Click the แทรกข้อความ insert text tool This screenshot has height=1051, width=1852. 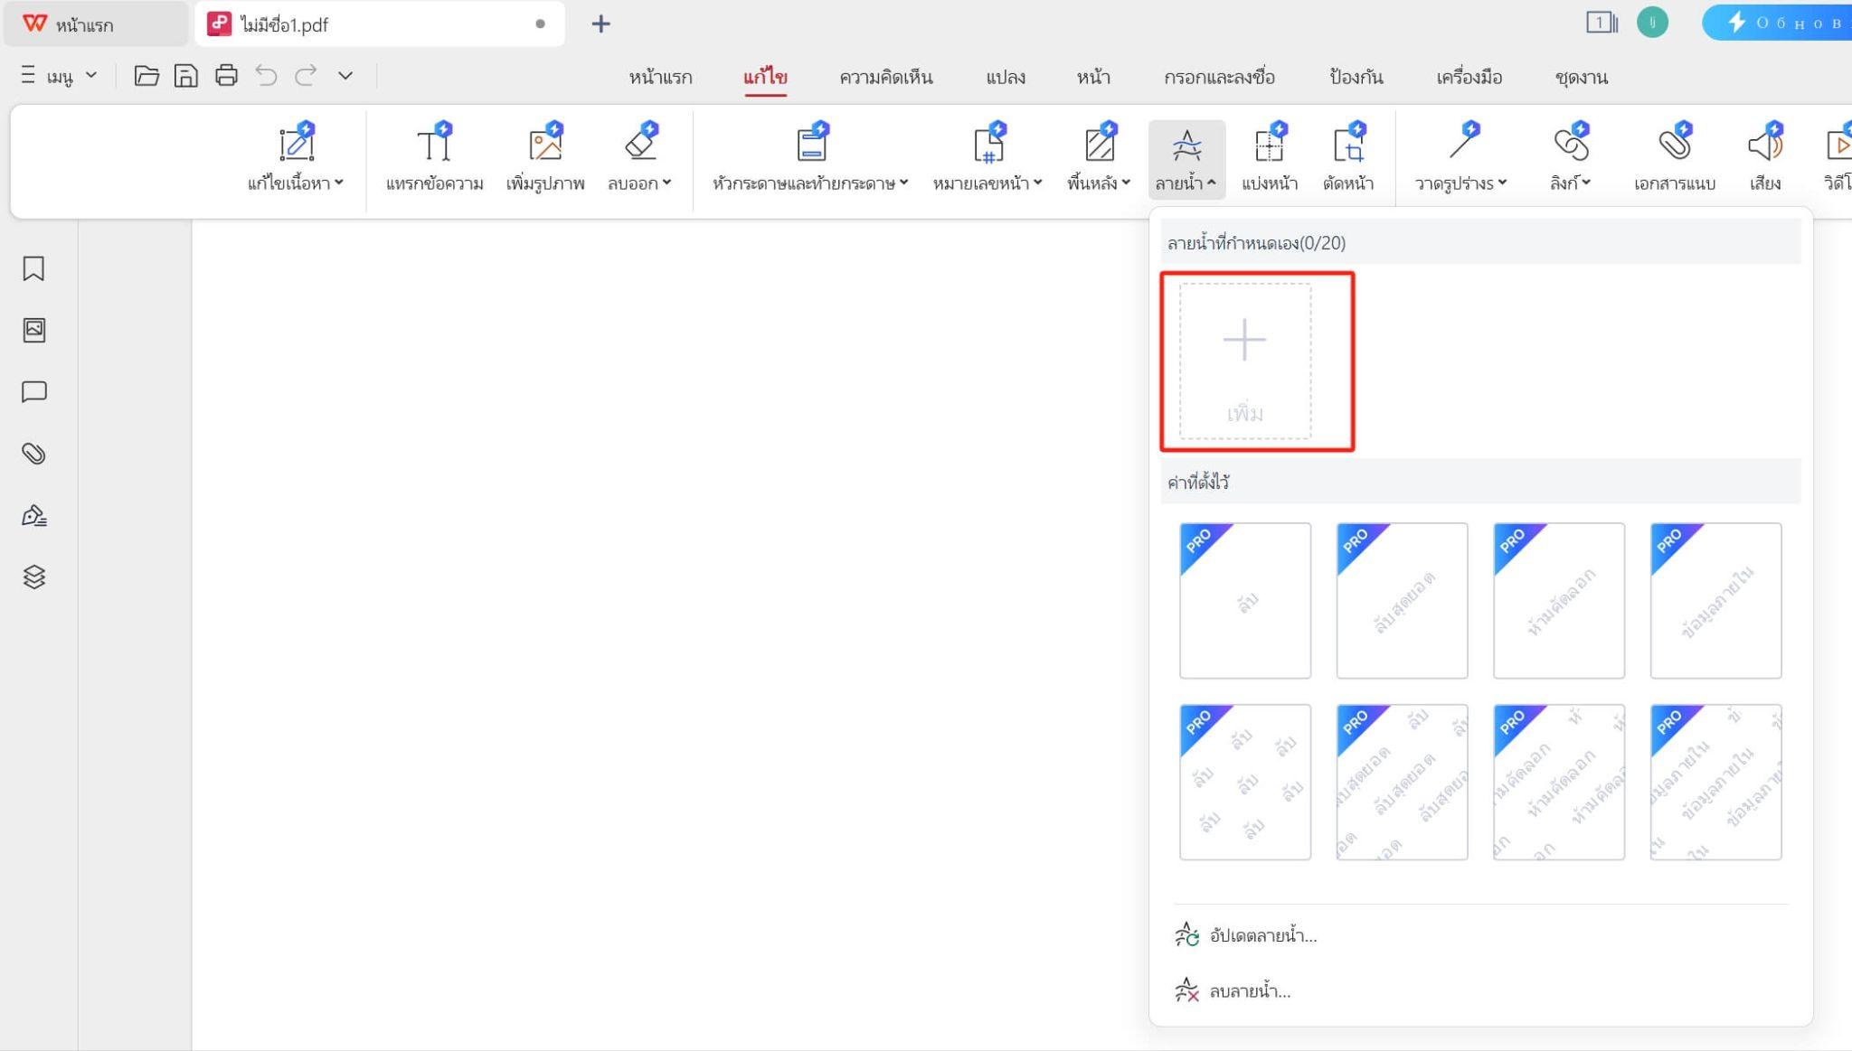click(434, 157)
